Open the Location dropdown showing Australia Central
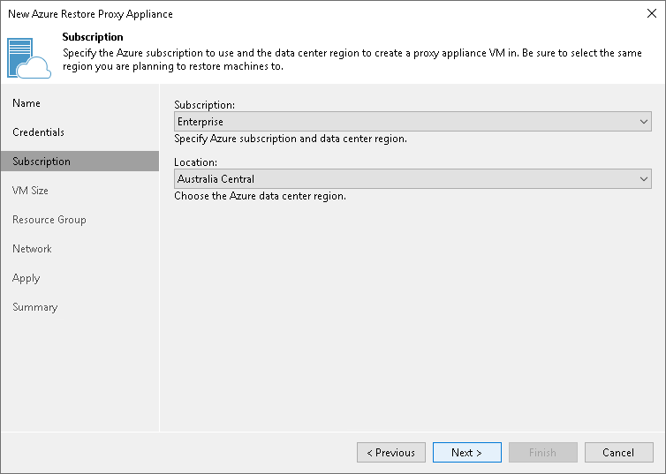 [x=412, y=178]
